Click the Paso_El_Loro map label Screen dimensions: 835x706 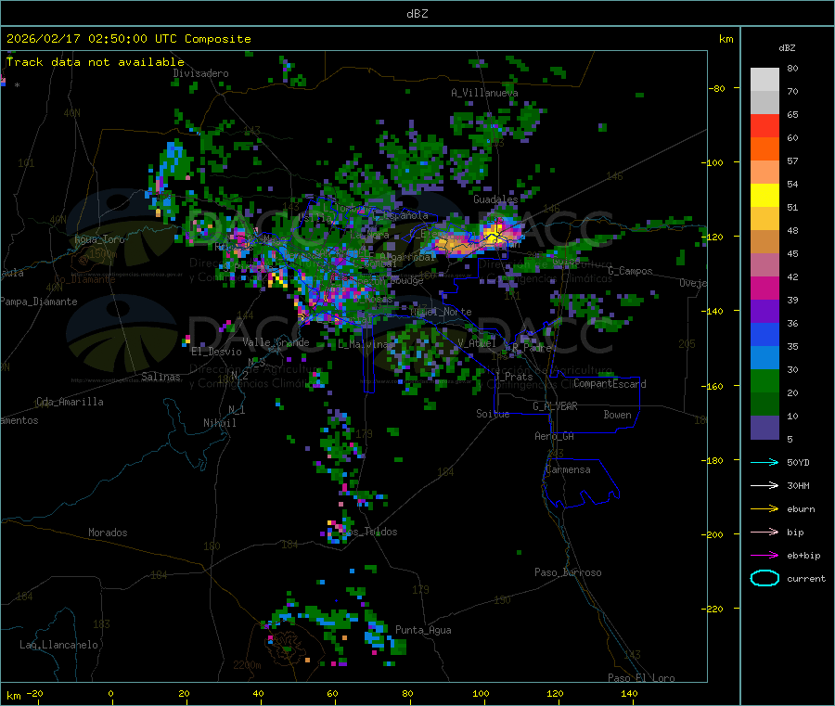tap(641, 678)
